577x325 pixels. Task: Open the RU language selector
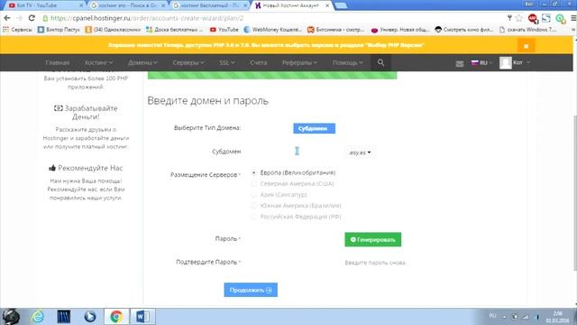click(x=481, y=62)
